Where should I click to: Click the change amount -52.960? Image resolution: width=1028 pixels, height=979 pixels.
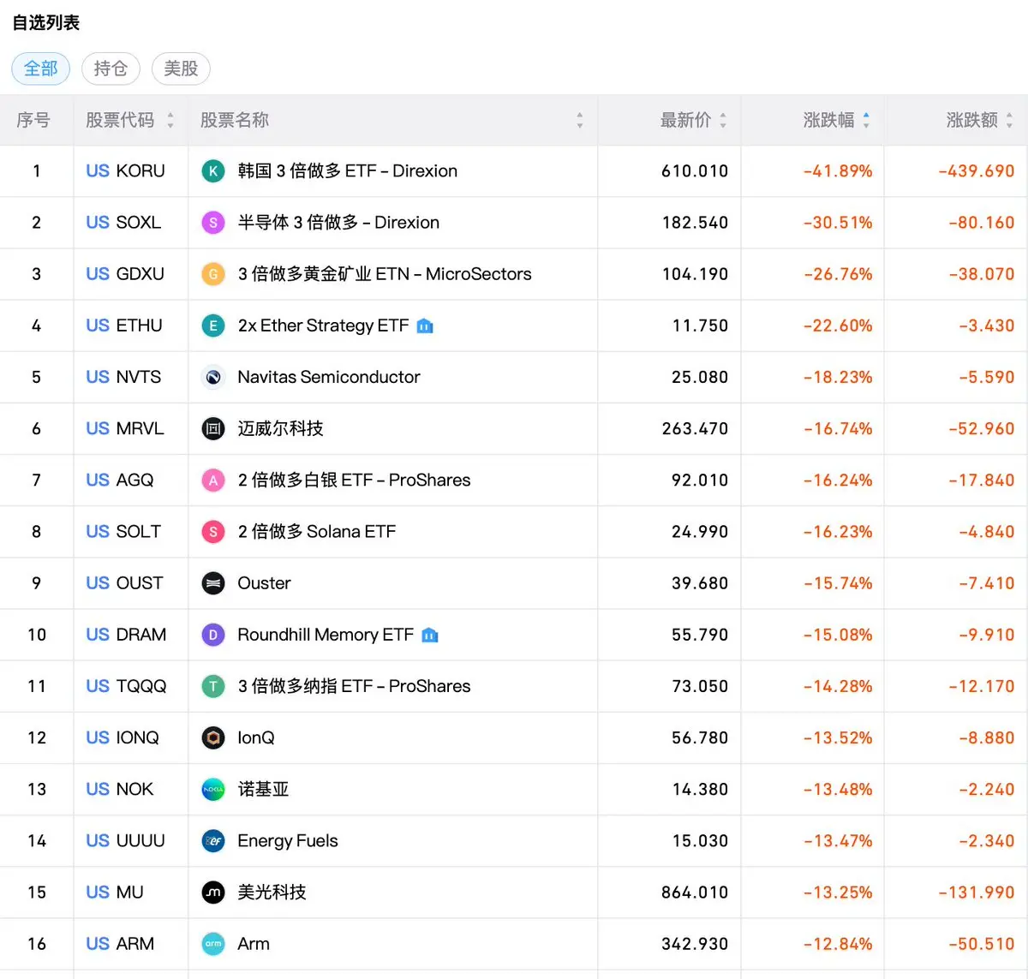pyautogui.click(x=981, y=428)
